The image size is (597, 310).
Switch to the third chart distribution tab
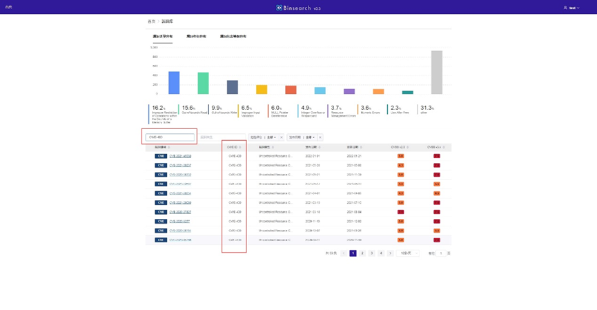click(x=233, y=37)
